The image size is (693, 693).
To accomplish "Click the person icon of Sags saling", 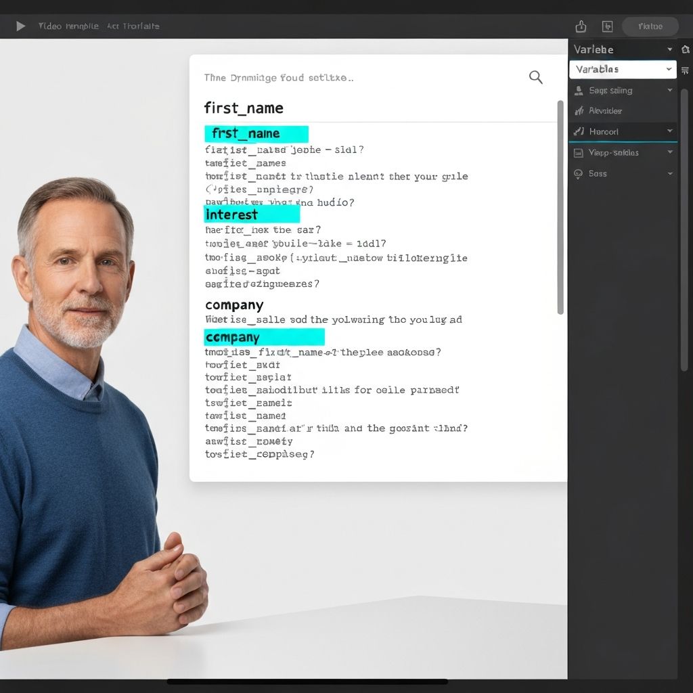I will 578,91.
